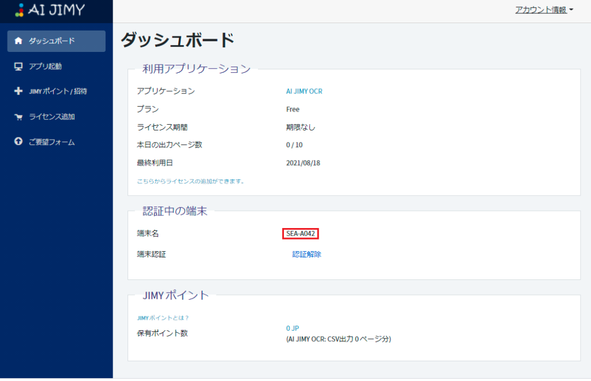Screen dimensions: 591x381
Task: Click the home icon beside ダッシュボード
Action: 18,41
